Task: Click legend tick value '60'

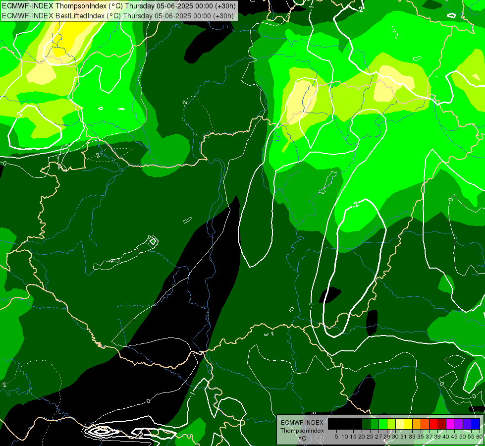Action: tap(480, 437)
